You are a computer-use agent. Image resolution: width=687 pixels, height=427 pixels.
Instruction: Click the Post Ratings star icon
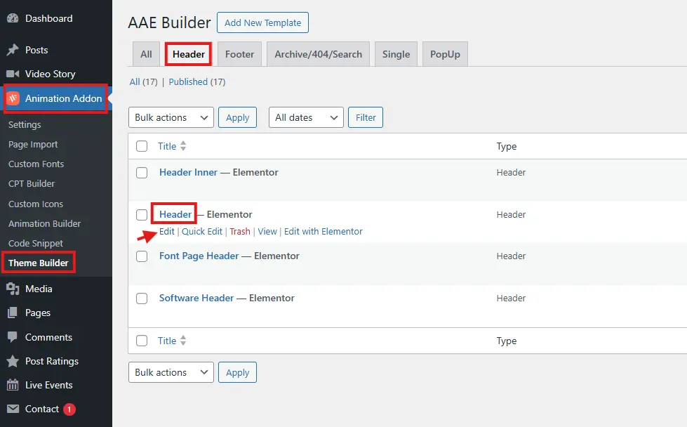tap(13, 361)
